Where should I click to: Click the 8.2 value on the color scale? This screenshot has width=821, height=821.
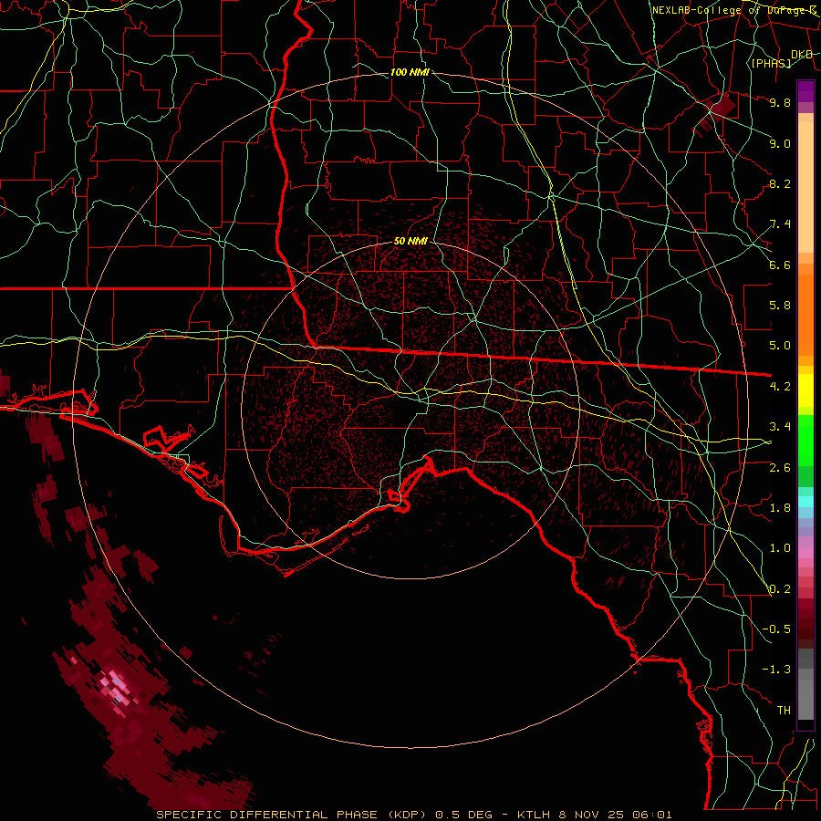point(780,183)
